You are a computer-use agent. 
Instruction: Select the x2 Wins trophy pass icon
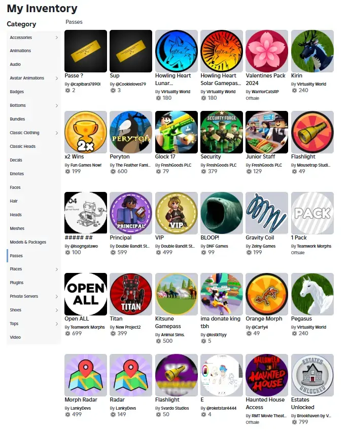pyautogui.click(x=86, y=132)
